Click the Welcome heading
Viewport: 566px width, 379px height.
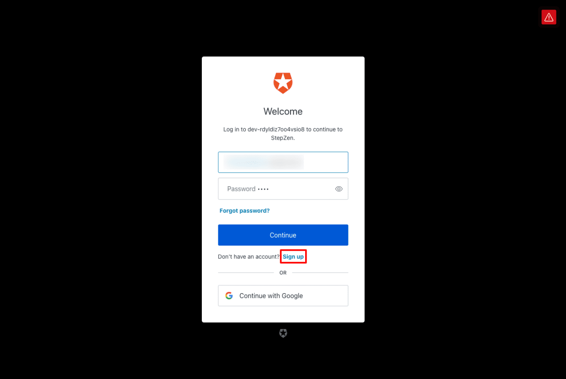[283, 112]
